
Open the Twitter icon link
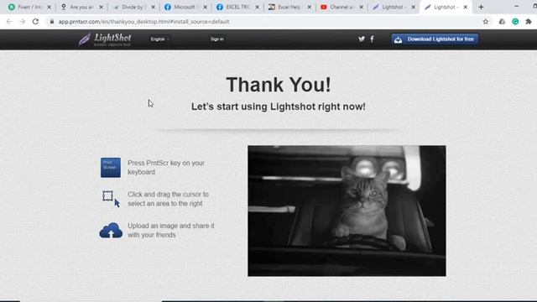click(x=362, y=39)
